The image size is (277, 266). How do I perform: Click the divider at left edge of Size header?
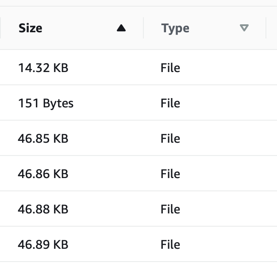pos(0,28)
